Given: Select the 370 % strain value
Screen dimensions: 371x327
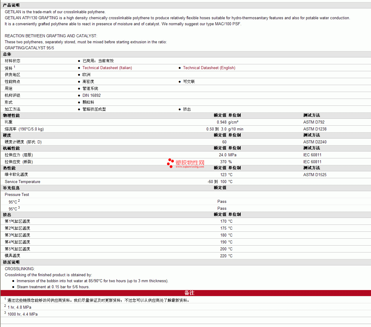Looking at the screenshot, I should click(226, 162).
